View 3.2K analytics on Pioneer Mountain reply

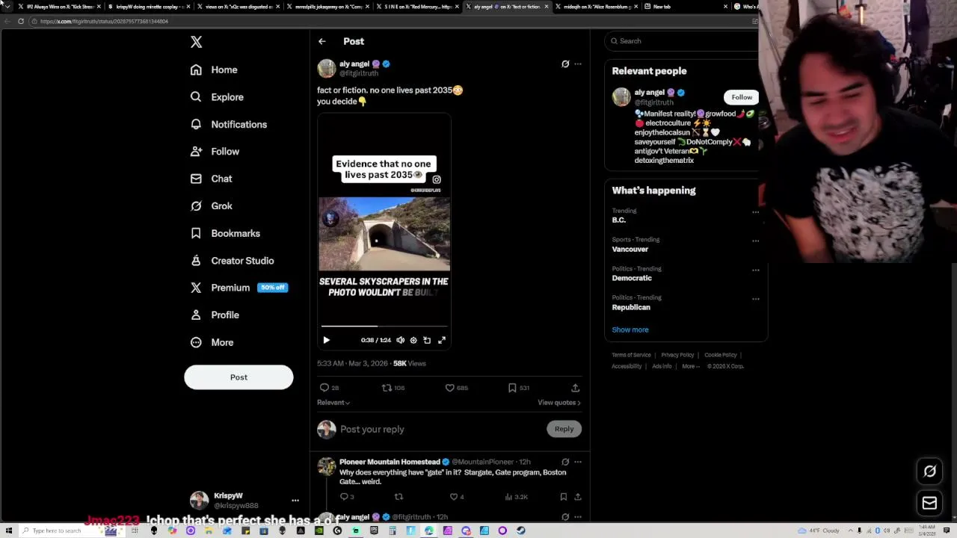coord(517,497)
